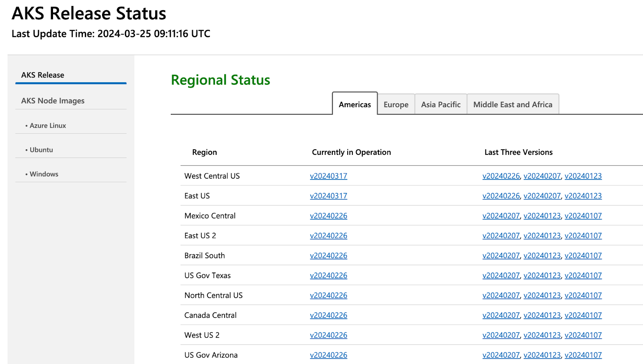
Task: Open v20240226 in East US last versions
Action: (501, 196)
